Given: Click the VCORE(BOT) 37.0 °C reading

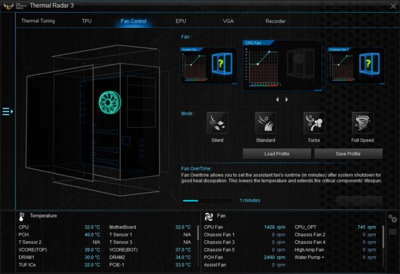Looking at the screenshot, I should pos(183,250).
